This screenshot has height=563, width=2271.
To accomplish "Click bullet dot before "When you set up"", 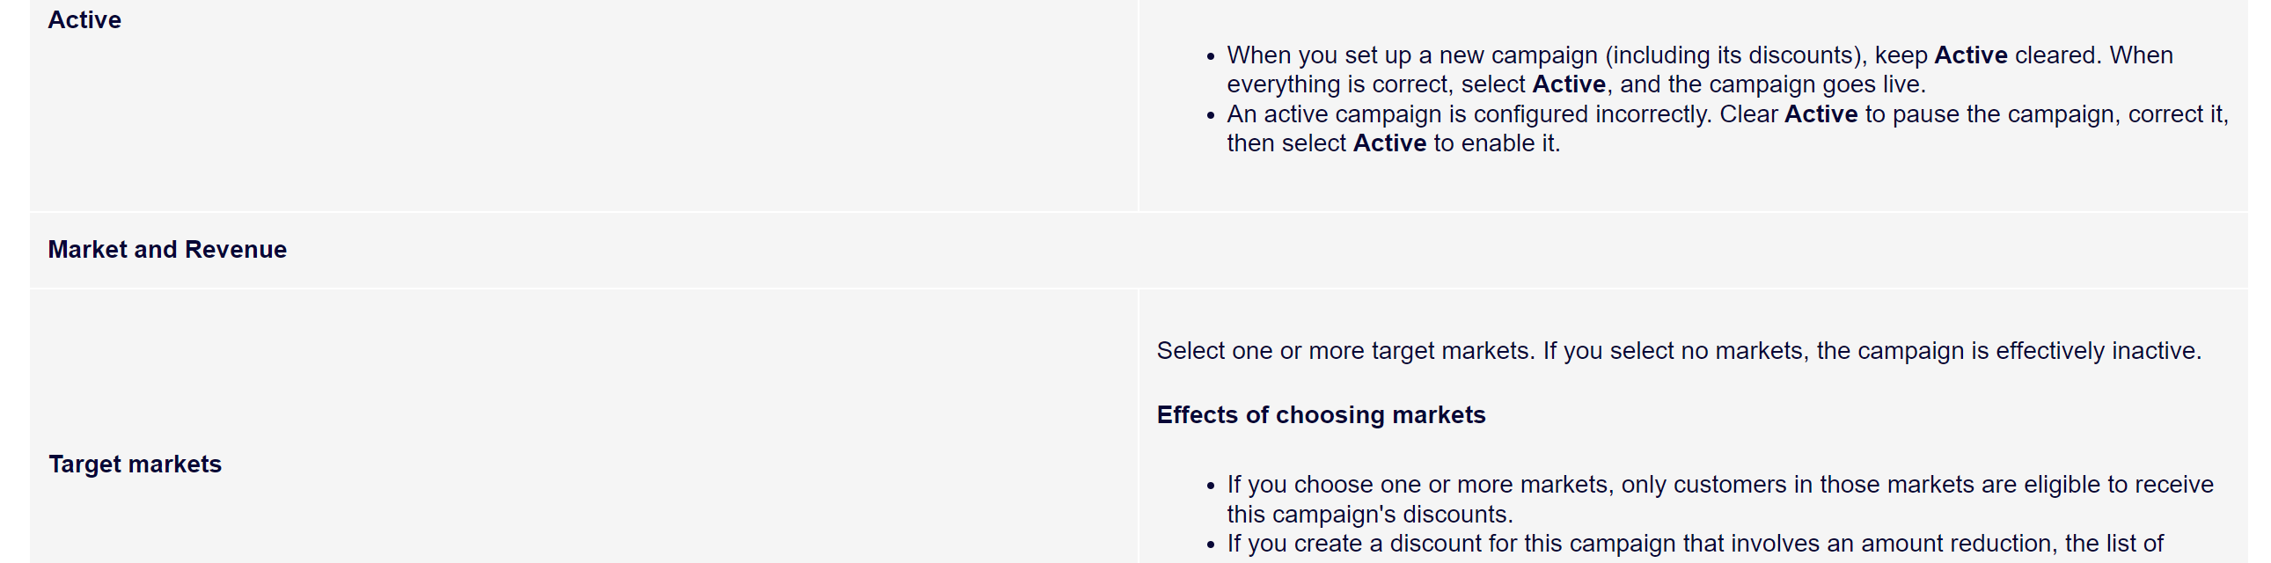I will click(1211, 57).
